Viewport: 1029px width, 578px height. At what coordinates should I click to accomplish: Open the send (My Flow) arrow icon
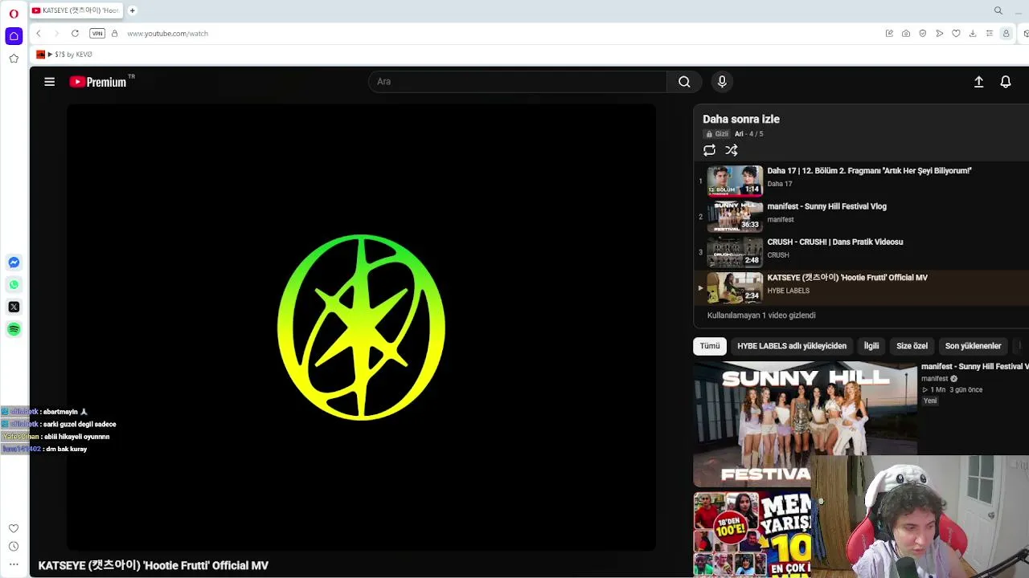tap(939, 34)
